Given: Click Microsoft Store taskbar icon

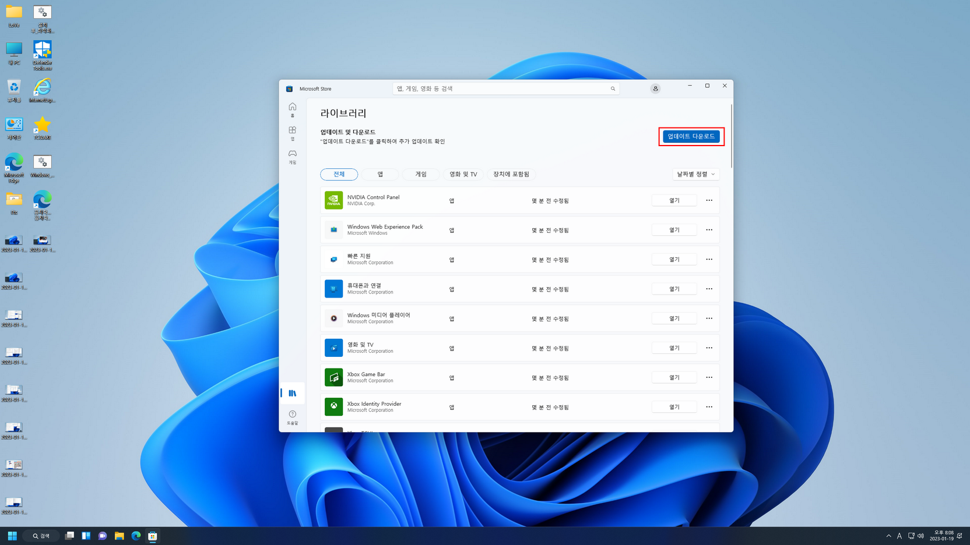Looking at the screenshot, I should coord(153,536).
